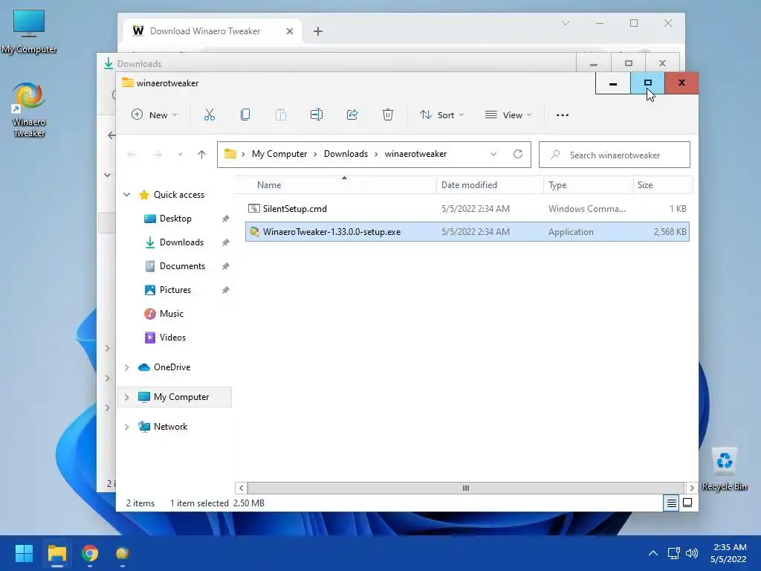The width and height of the screenshot is (761, 571).
Task: Collapse the Quick access tree node
Action: click(126, 194)
